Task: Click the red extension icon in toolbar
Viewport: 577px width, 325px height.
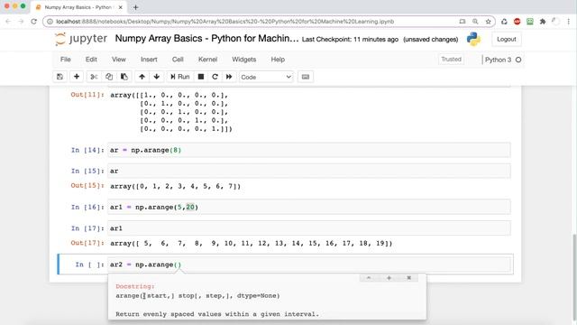Action: [x=517, y=22]
